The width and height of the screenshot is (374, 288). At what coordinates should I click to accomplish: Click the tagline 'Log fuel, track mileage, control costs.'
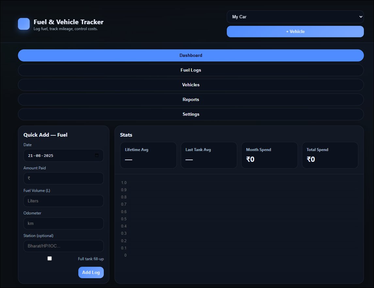pos(66,29)
